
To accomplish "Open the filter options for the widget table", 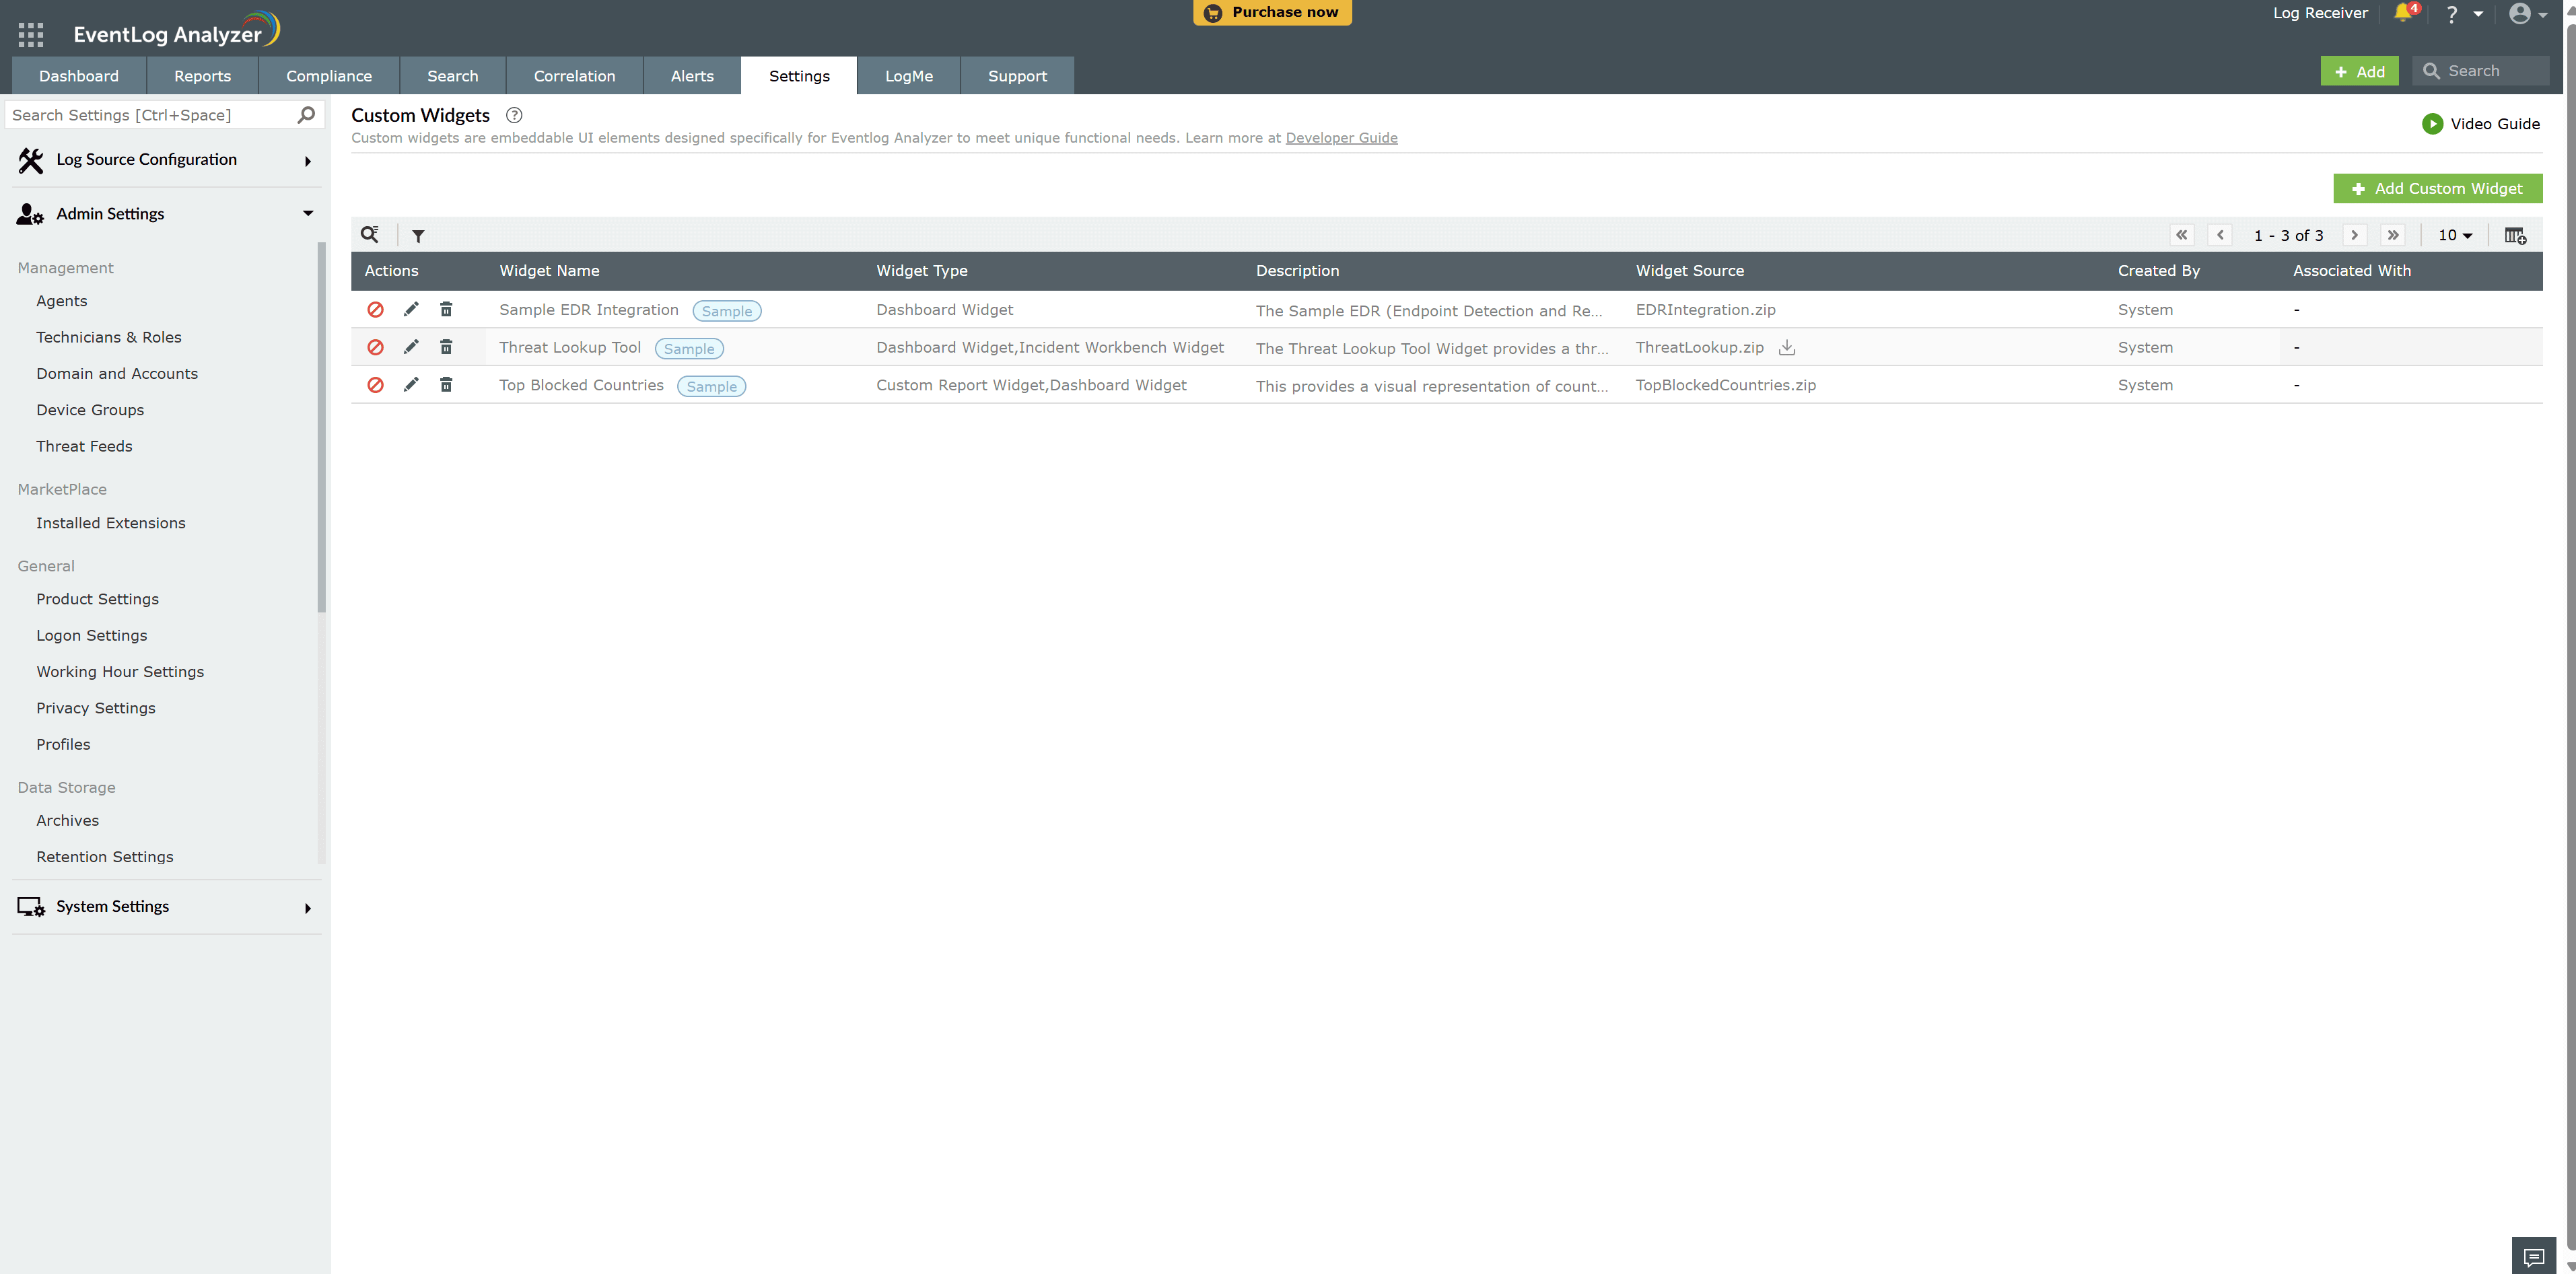I will pyautogui.click(x=419, y=234).
